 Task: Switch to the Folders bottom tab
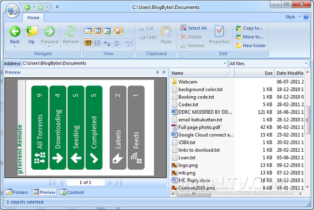17,192
